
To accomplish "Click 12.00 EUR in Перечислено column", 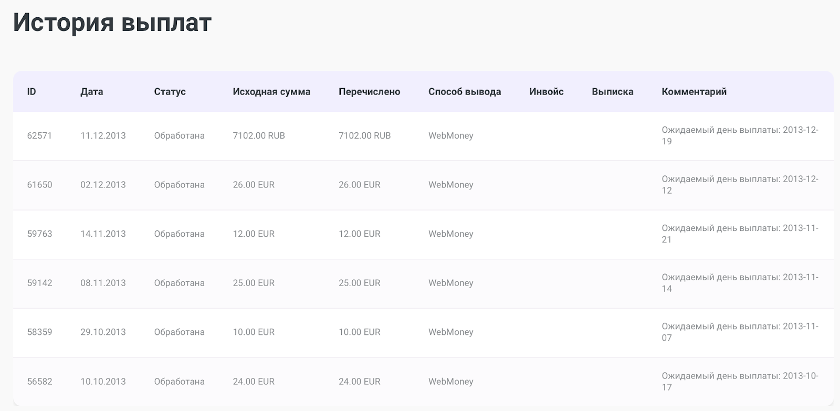I will tap(360, 234).
